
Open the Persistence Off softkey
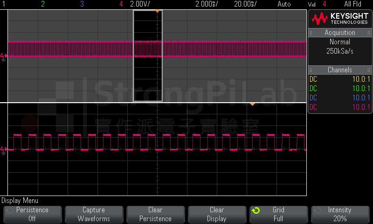pyautogui.click(x=33, y=215)
